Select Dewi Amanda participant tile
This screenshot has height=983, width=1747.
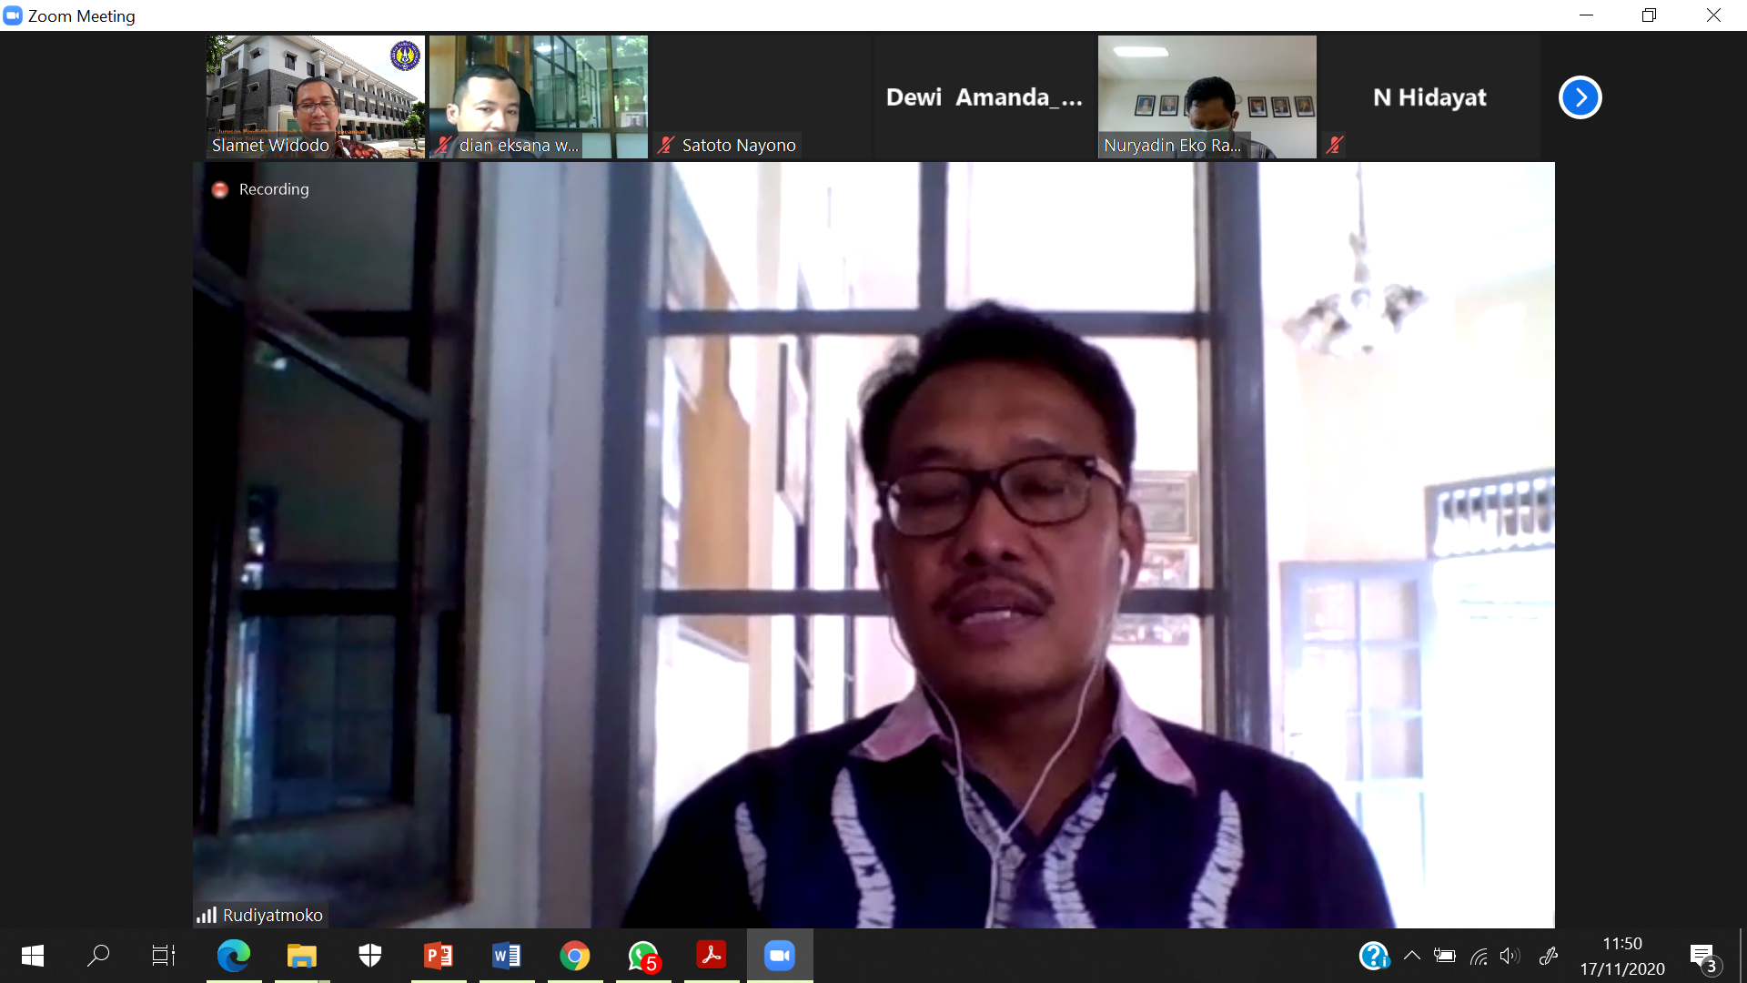tap(984, 97)
